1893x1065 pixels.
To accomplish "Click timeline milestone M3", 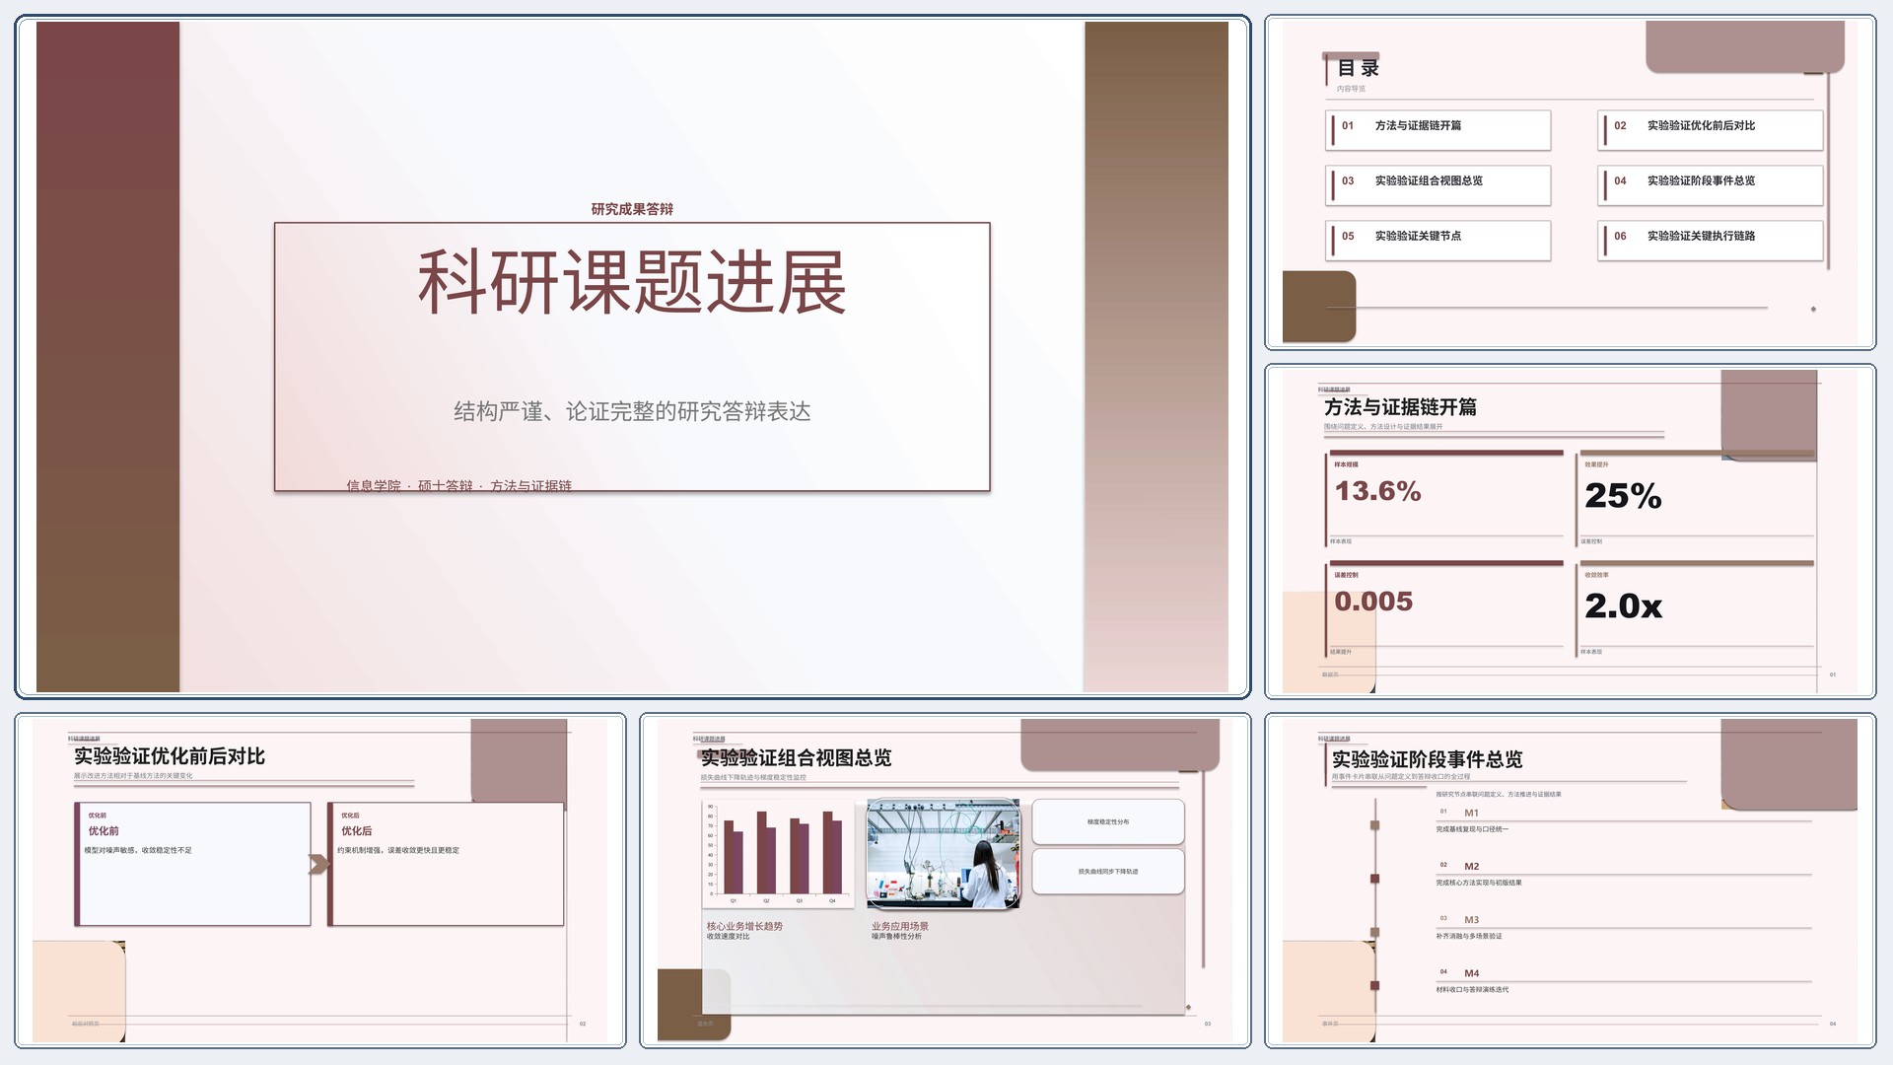I will (x=1471, y=920).
